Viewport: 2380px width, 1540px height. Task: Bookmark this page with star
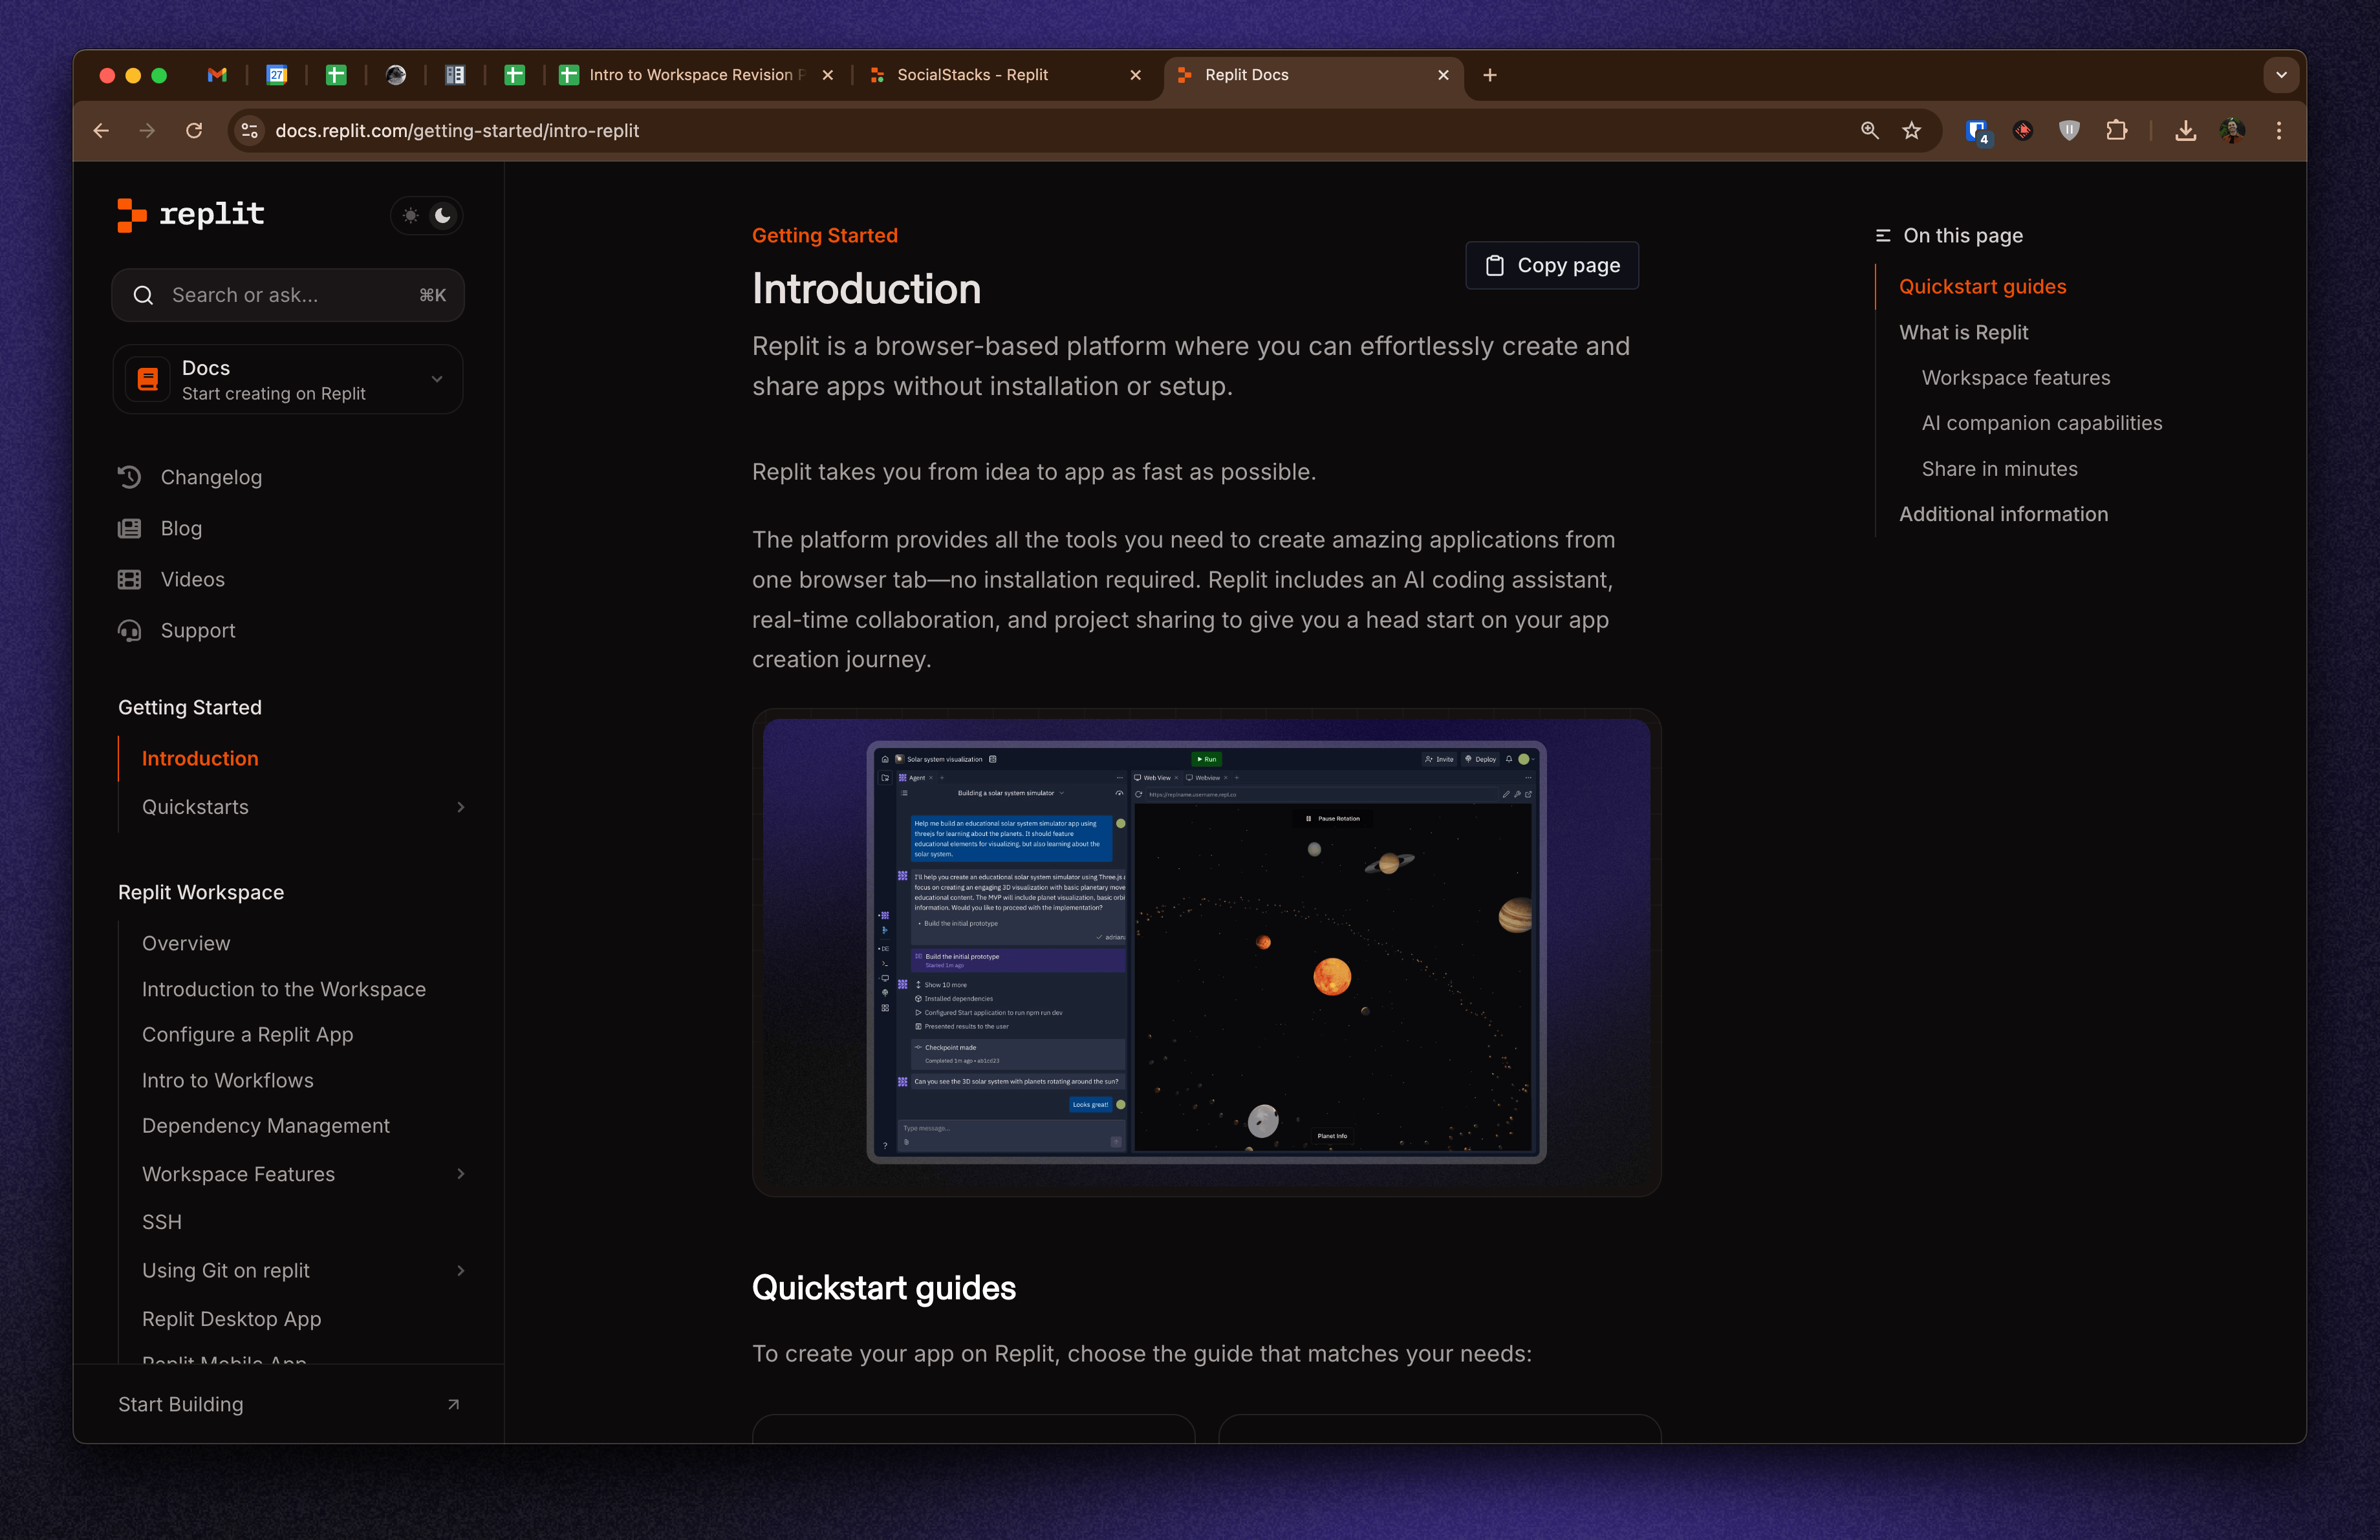tap(1912, 131)
